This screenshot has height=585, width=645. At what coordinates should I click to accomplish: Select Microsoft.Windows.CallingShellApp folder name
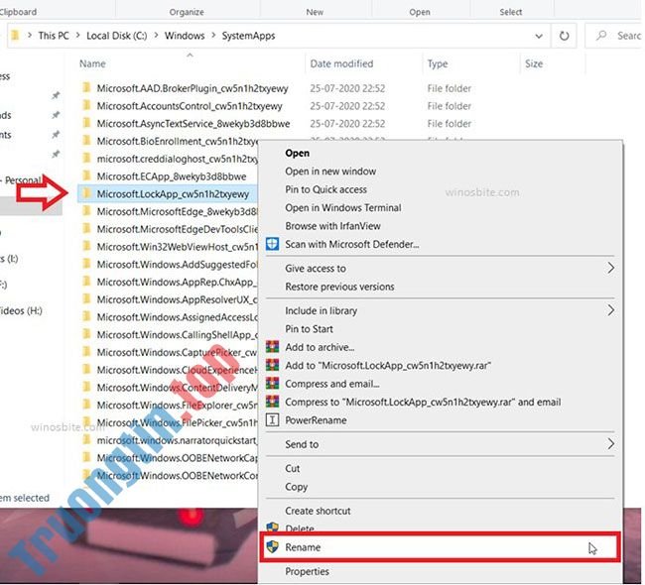177,334
